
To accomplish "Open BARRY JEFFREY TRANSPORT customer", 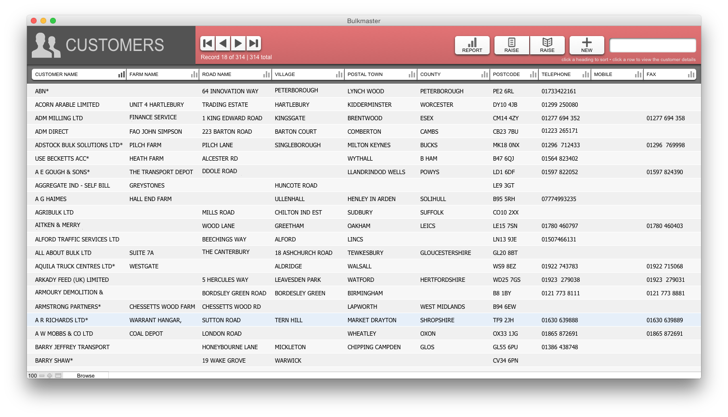I will point(364,347).
